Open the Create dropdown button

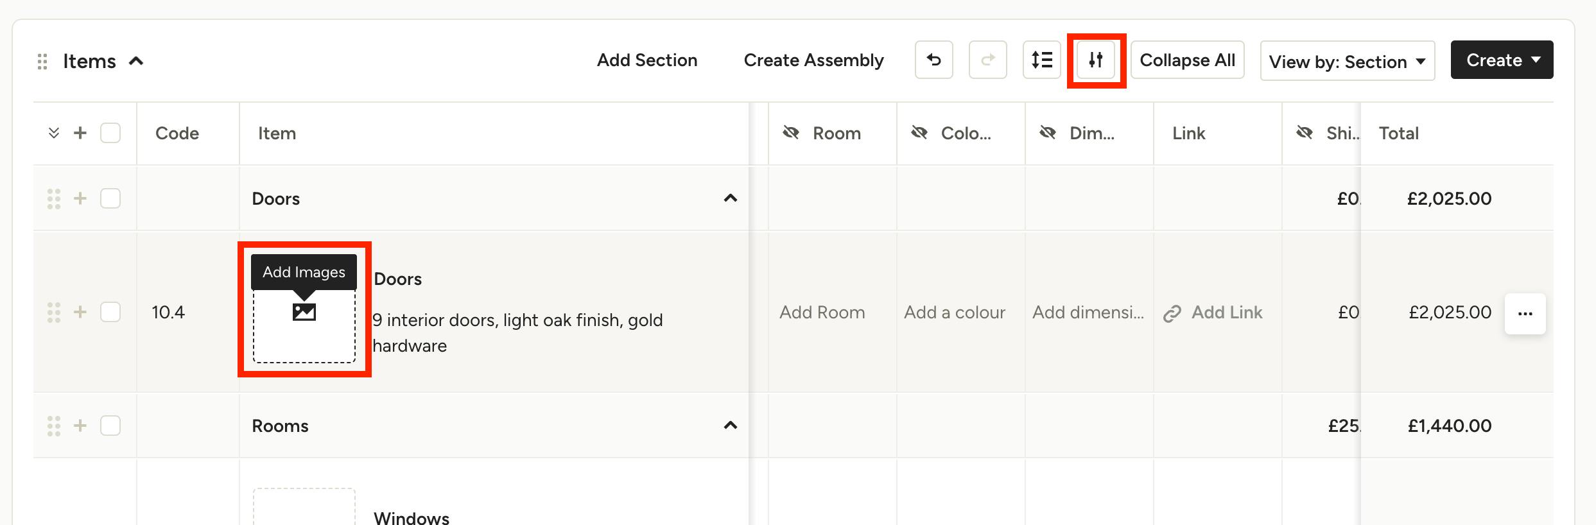coord(1502,60)
